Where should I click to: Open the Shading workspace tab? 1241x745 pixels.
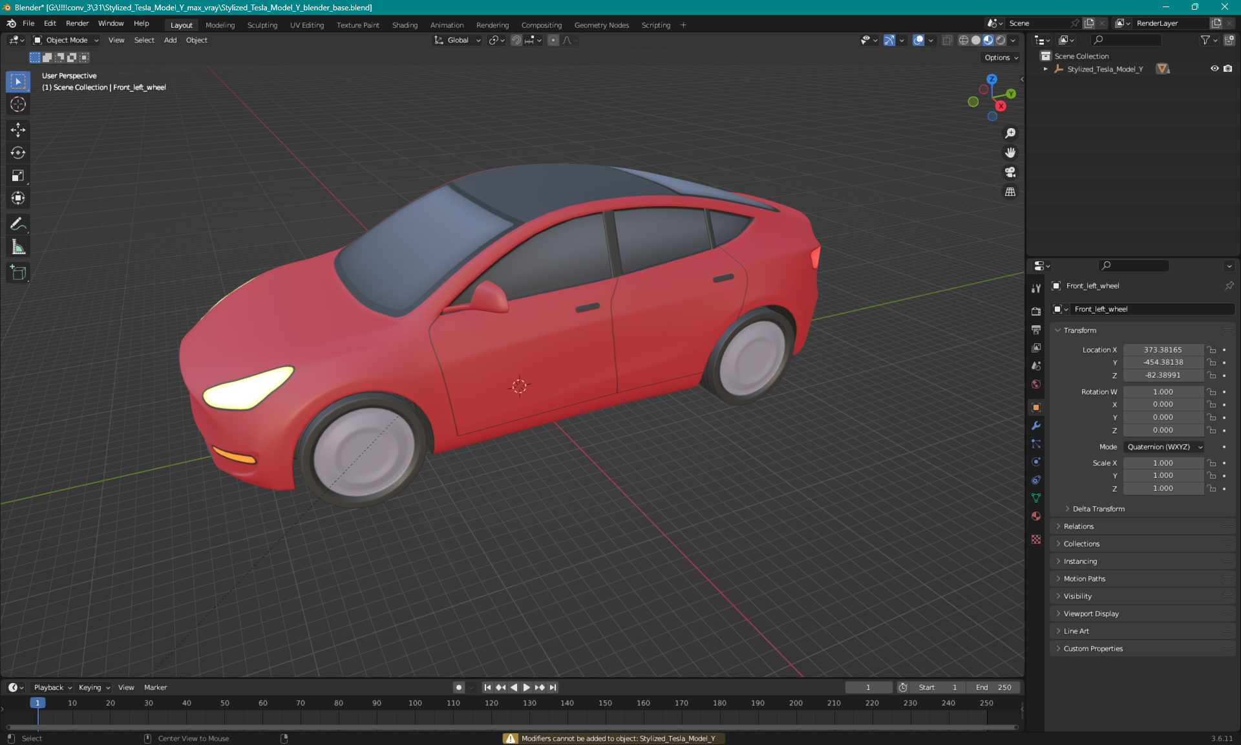(x=404, y=24)
